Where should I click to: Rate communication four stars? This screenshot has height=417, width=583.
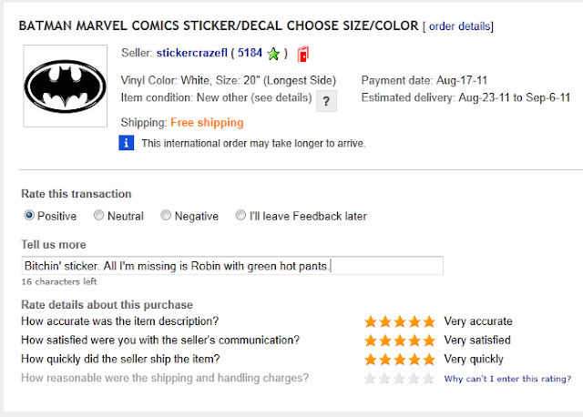tap(414, 341)
